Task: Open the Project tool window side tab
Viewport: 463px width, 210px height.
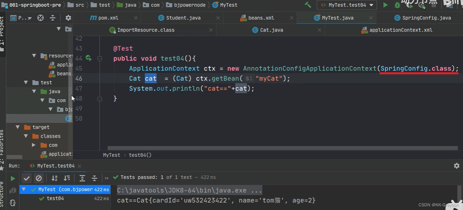Action: click(x=2, y=34)
